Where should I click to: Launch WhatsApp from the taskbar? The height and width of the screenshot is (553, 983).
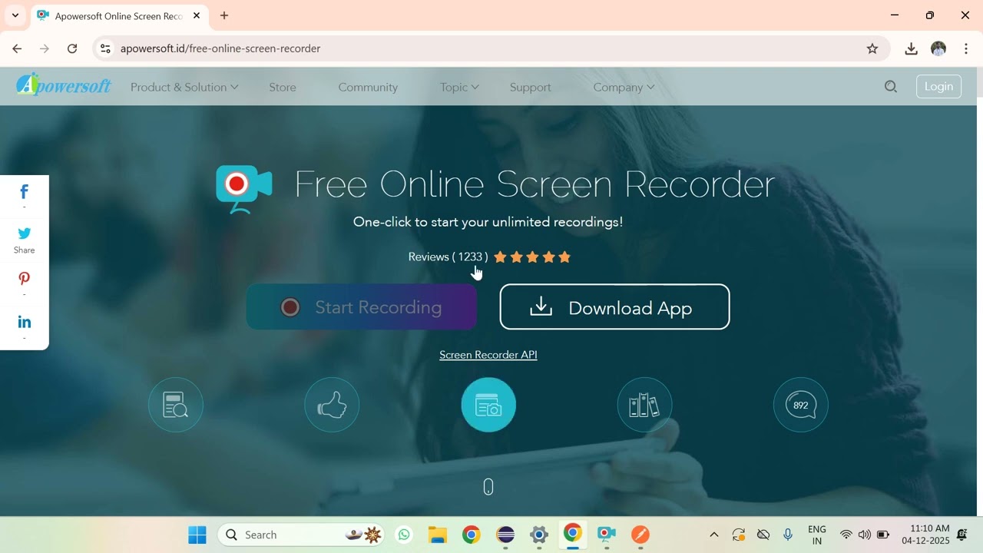404,535
